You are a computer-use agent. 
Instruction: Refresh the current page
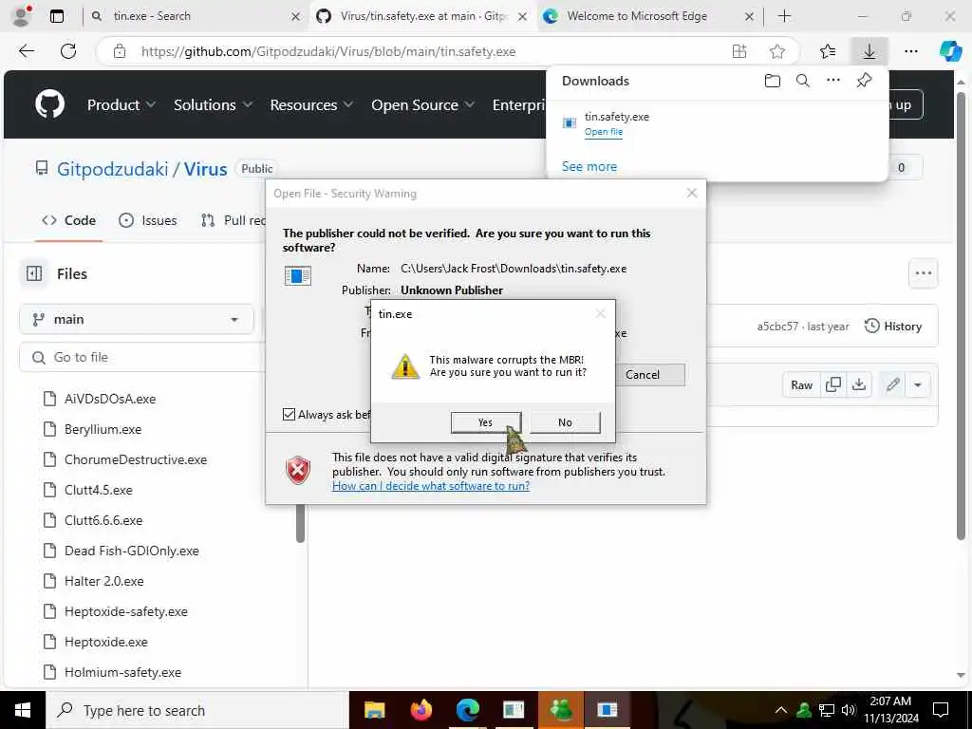68,51
